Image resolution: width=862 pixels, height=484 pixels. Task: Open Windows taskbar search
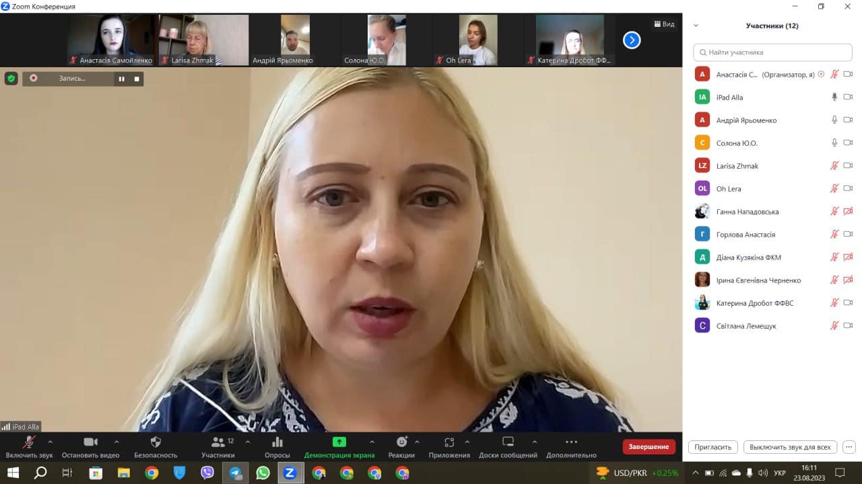(x=40, y=473)
